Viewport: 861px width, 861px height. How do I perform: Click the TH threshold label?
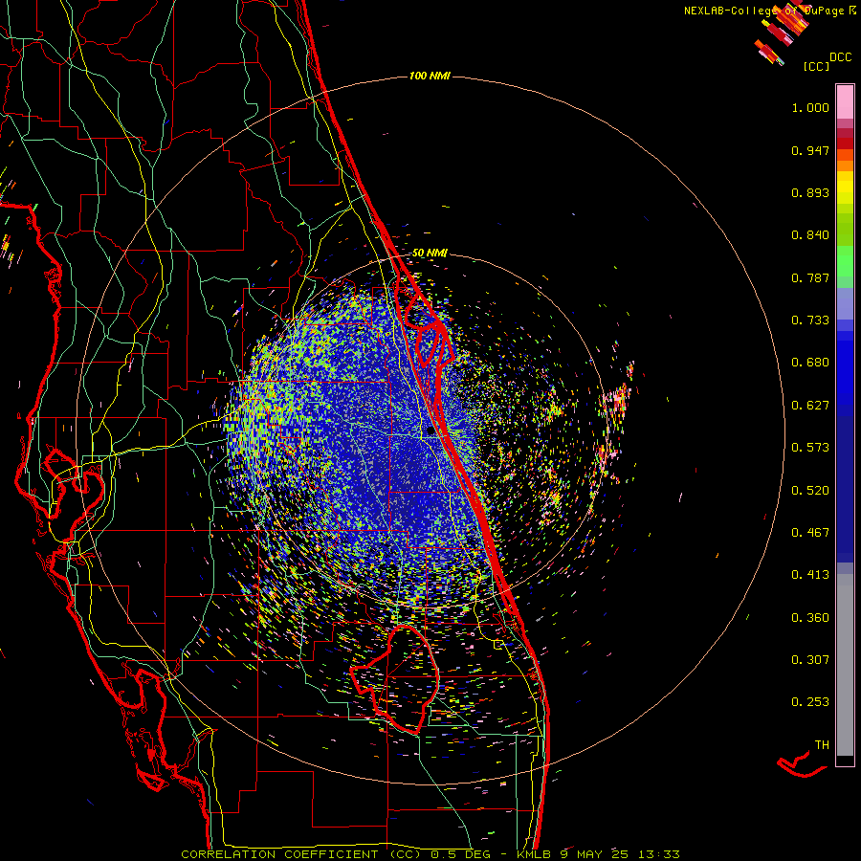(822, 745)
